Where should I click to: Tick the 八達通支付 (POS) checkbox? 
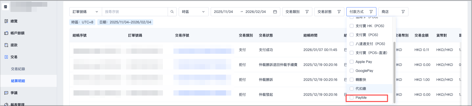[351, 44]
